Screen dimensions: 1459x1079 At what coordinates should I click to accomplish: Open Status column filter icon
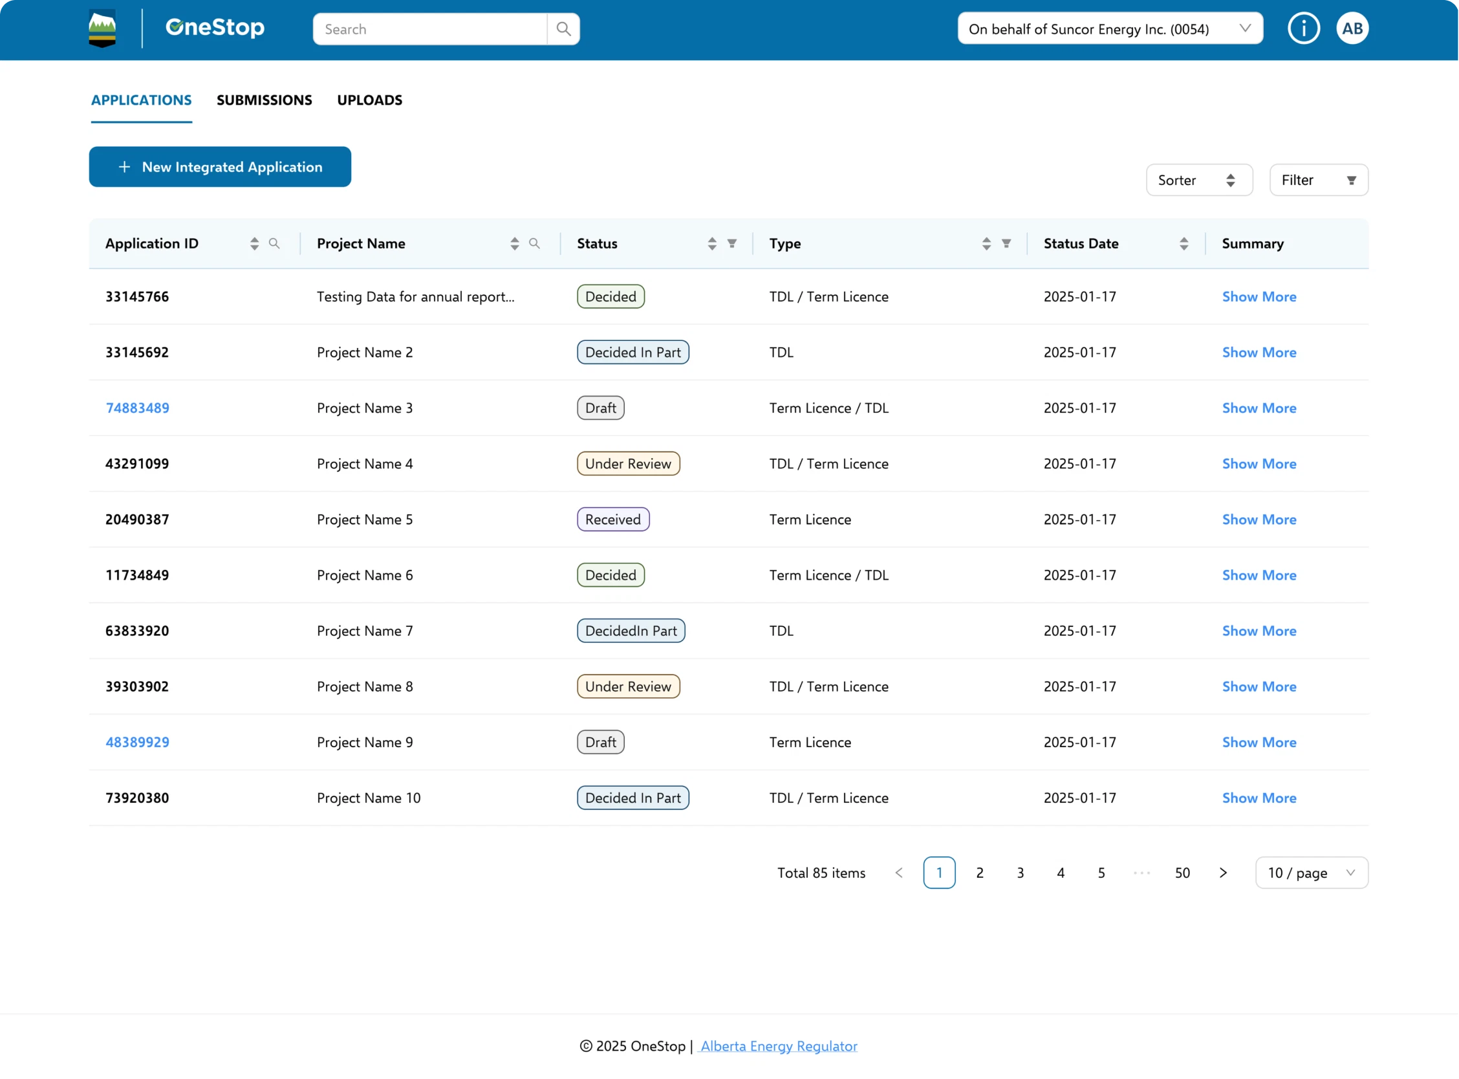pos(733,244)
